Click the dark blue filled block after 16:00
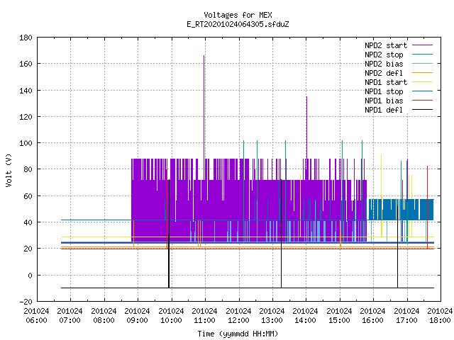The height and width of the screenshot is (340, 454). 401,210
